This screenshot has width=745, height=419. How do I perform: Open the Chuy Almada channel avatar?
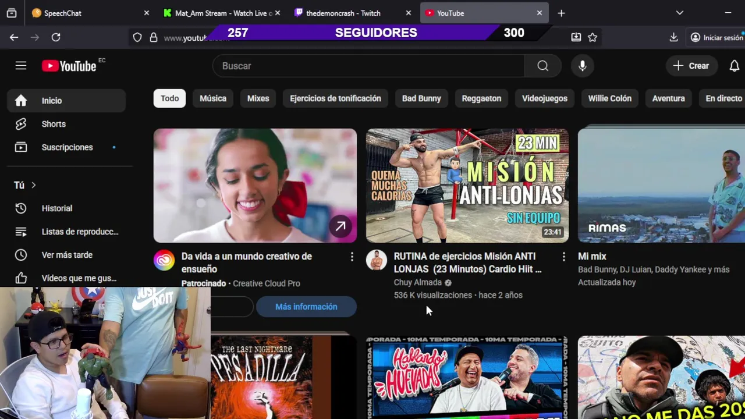click(377, 260)
